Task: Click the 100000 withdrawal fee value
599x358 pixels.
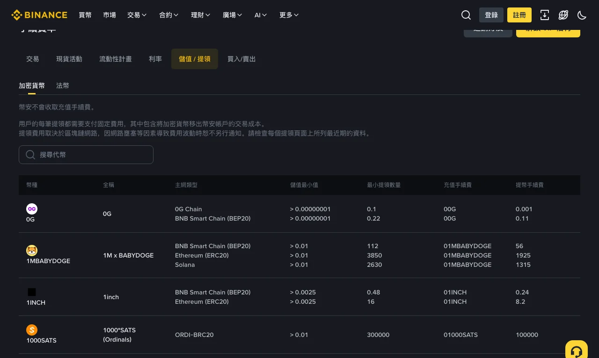Action: tap(527, 335)
